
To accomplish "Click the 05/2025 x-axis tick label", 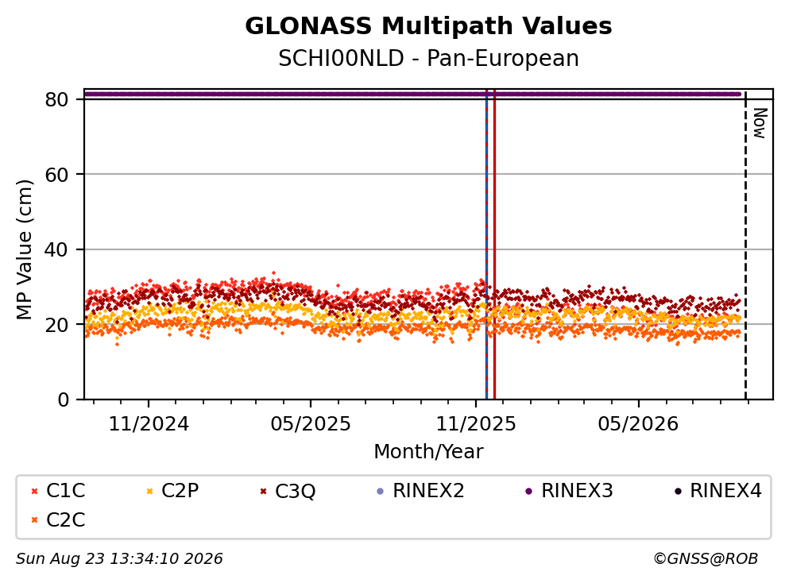I will pyautogui.click(x=311, y=424).
